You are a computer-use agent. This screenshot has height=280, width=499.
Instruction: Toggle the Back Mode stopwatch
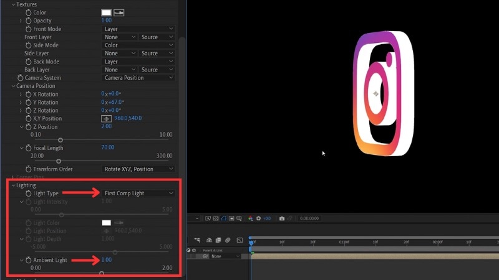point(28,62)
